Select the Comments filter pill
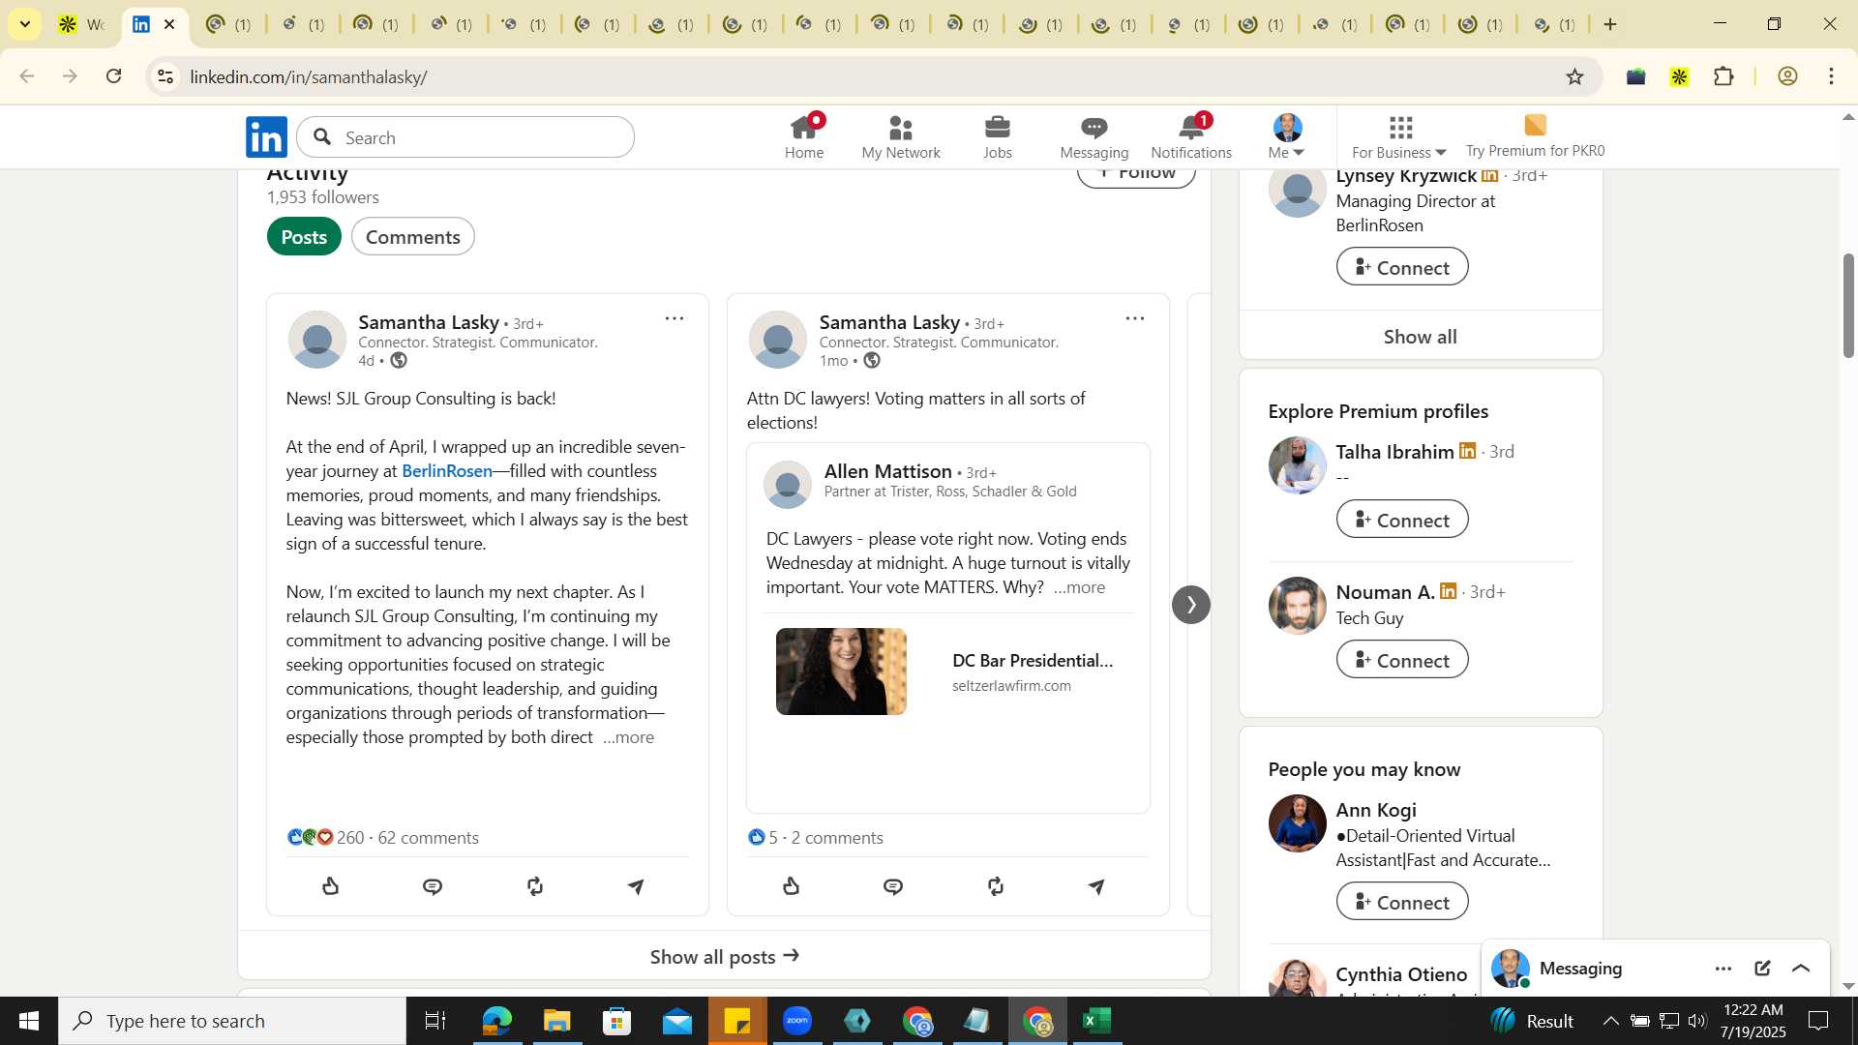The width and height of the screenshot is (1858, 1045). (413, 237)
